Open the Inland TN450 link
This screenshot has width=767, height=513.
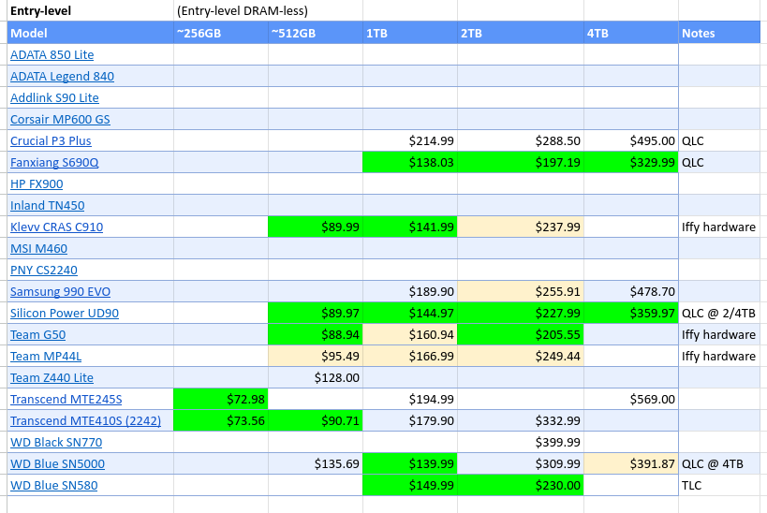click(48, 205)
